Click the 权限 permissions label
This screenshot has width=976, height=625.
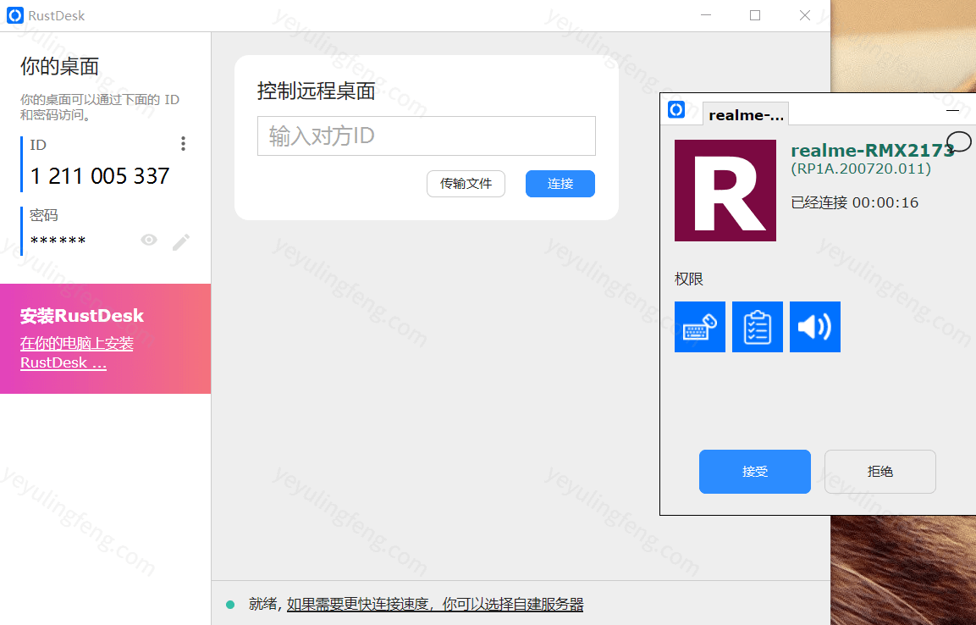pos(689,279)
